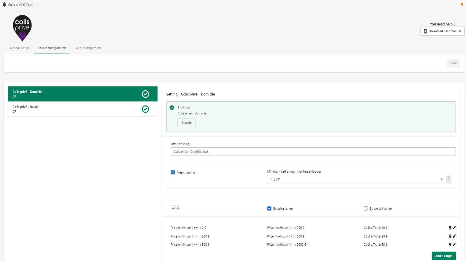Edit the 0–200 € price range
Image resolution: width=466 pixels, height=262 pixels.
pos(454,228)
